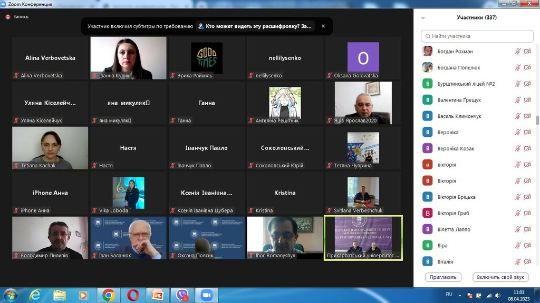Select Валентина Ґрещук in the participants list
This screenshot has width=540, height=303.
click(x=459, y=100)
